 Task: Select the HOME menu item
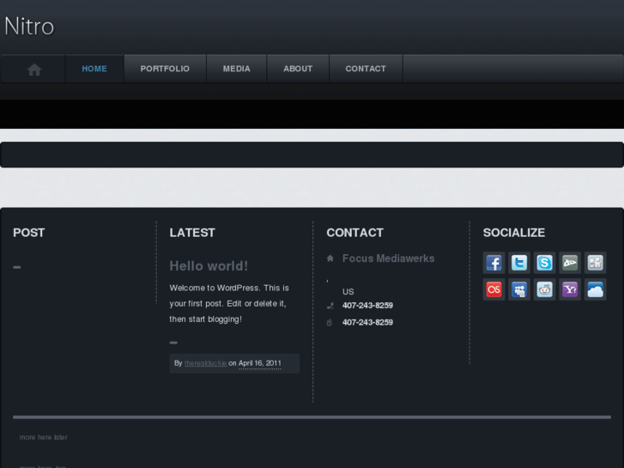[x=94, y=69]
